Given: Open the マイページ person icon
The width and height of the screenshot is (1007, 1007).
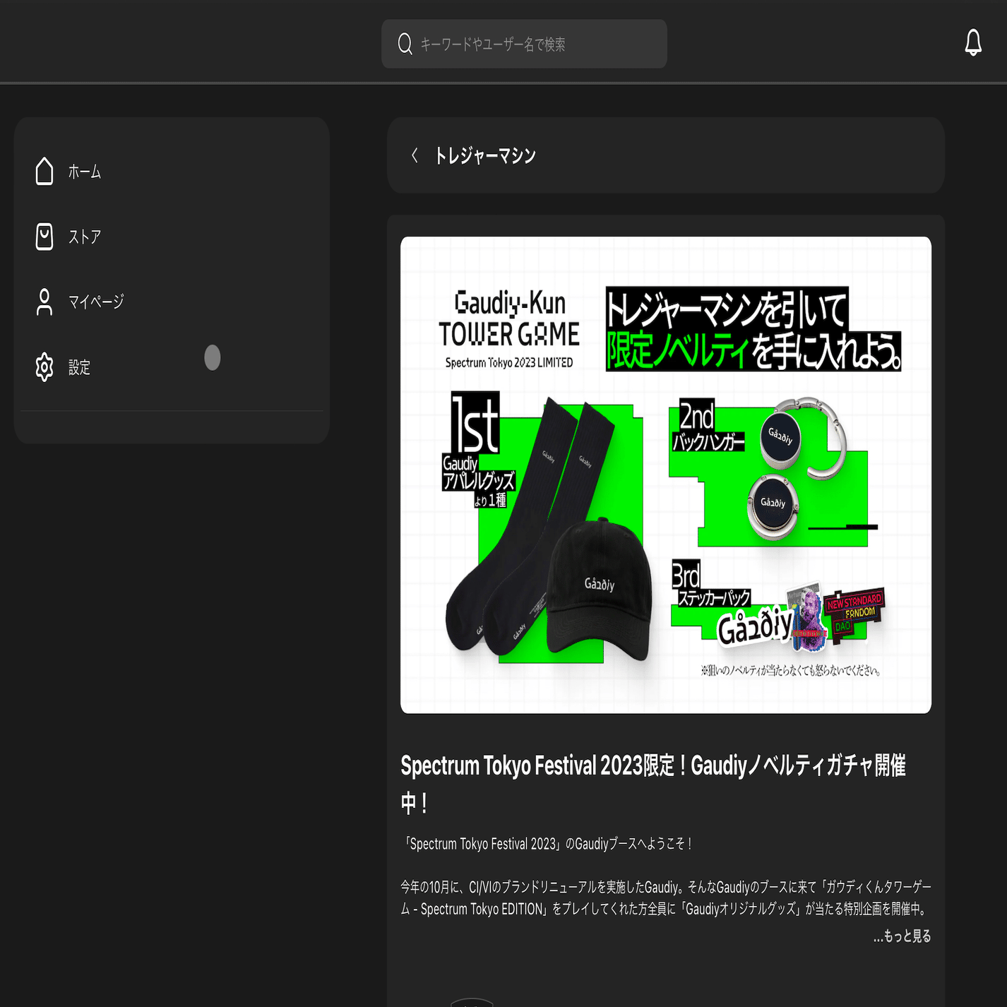Looking at the screenshot, I should 44,302.
